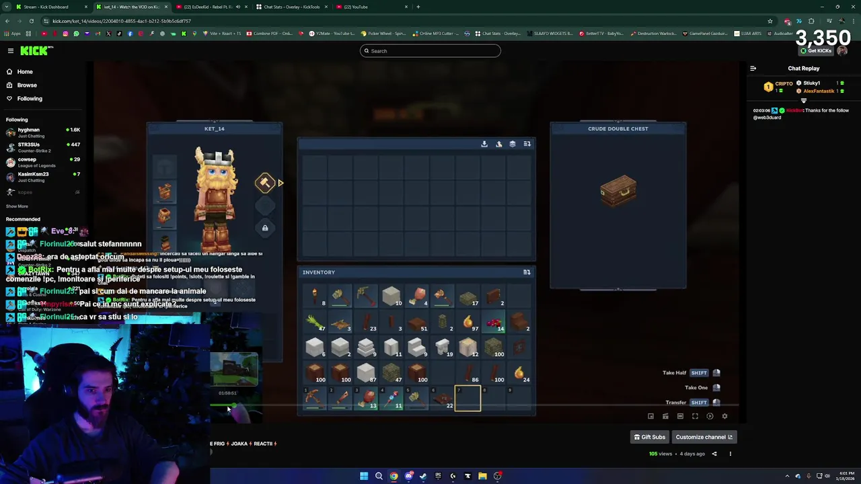Screen dimensions: 861x484
Task: Open the KasimKsm23 channel in the Following list
Action: point(42,177)
